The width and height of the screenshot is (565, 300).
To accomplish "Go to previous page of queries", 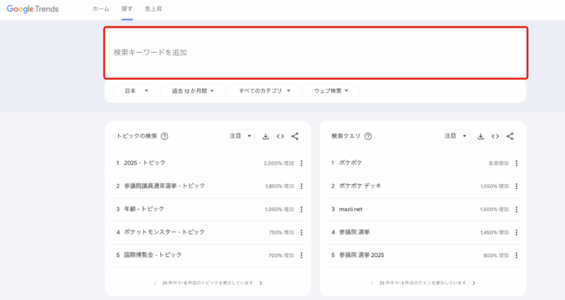I will (372, 283).
